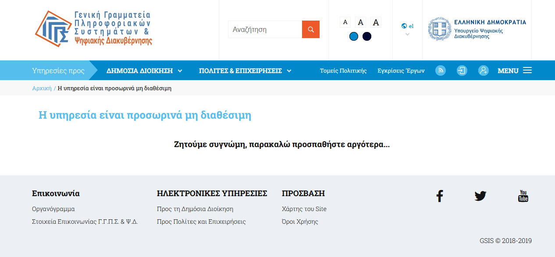Click the Αρχική breadcrumb link
555x257 pixels.
coord(42,88)
